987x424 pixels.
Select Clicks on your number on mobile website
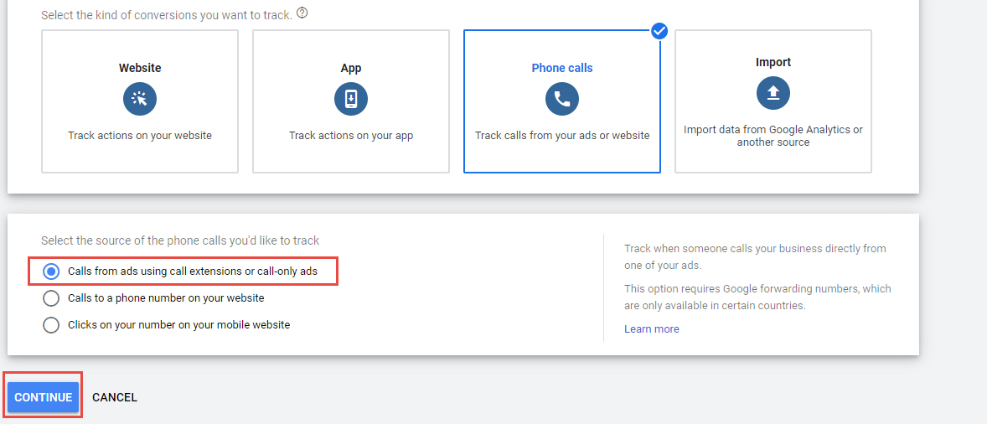(x=51, y=324)
